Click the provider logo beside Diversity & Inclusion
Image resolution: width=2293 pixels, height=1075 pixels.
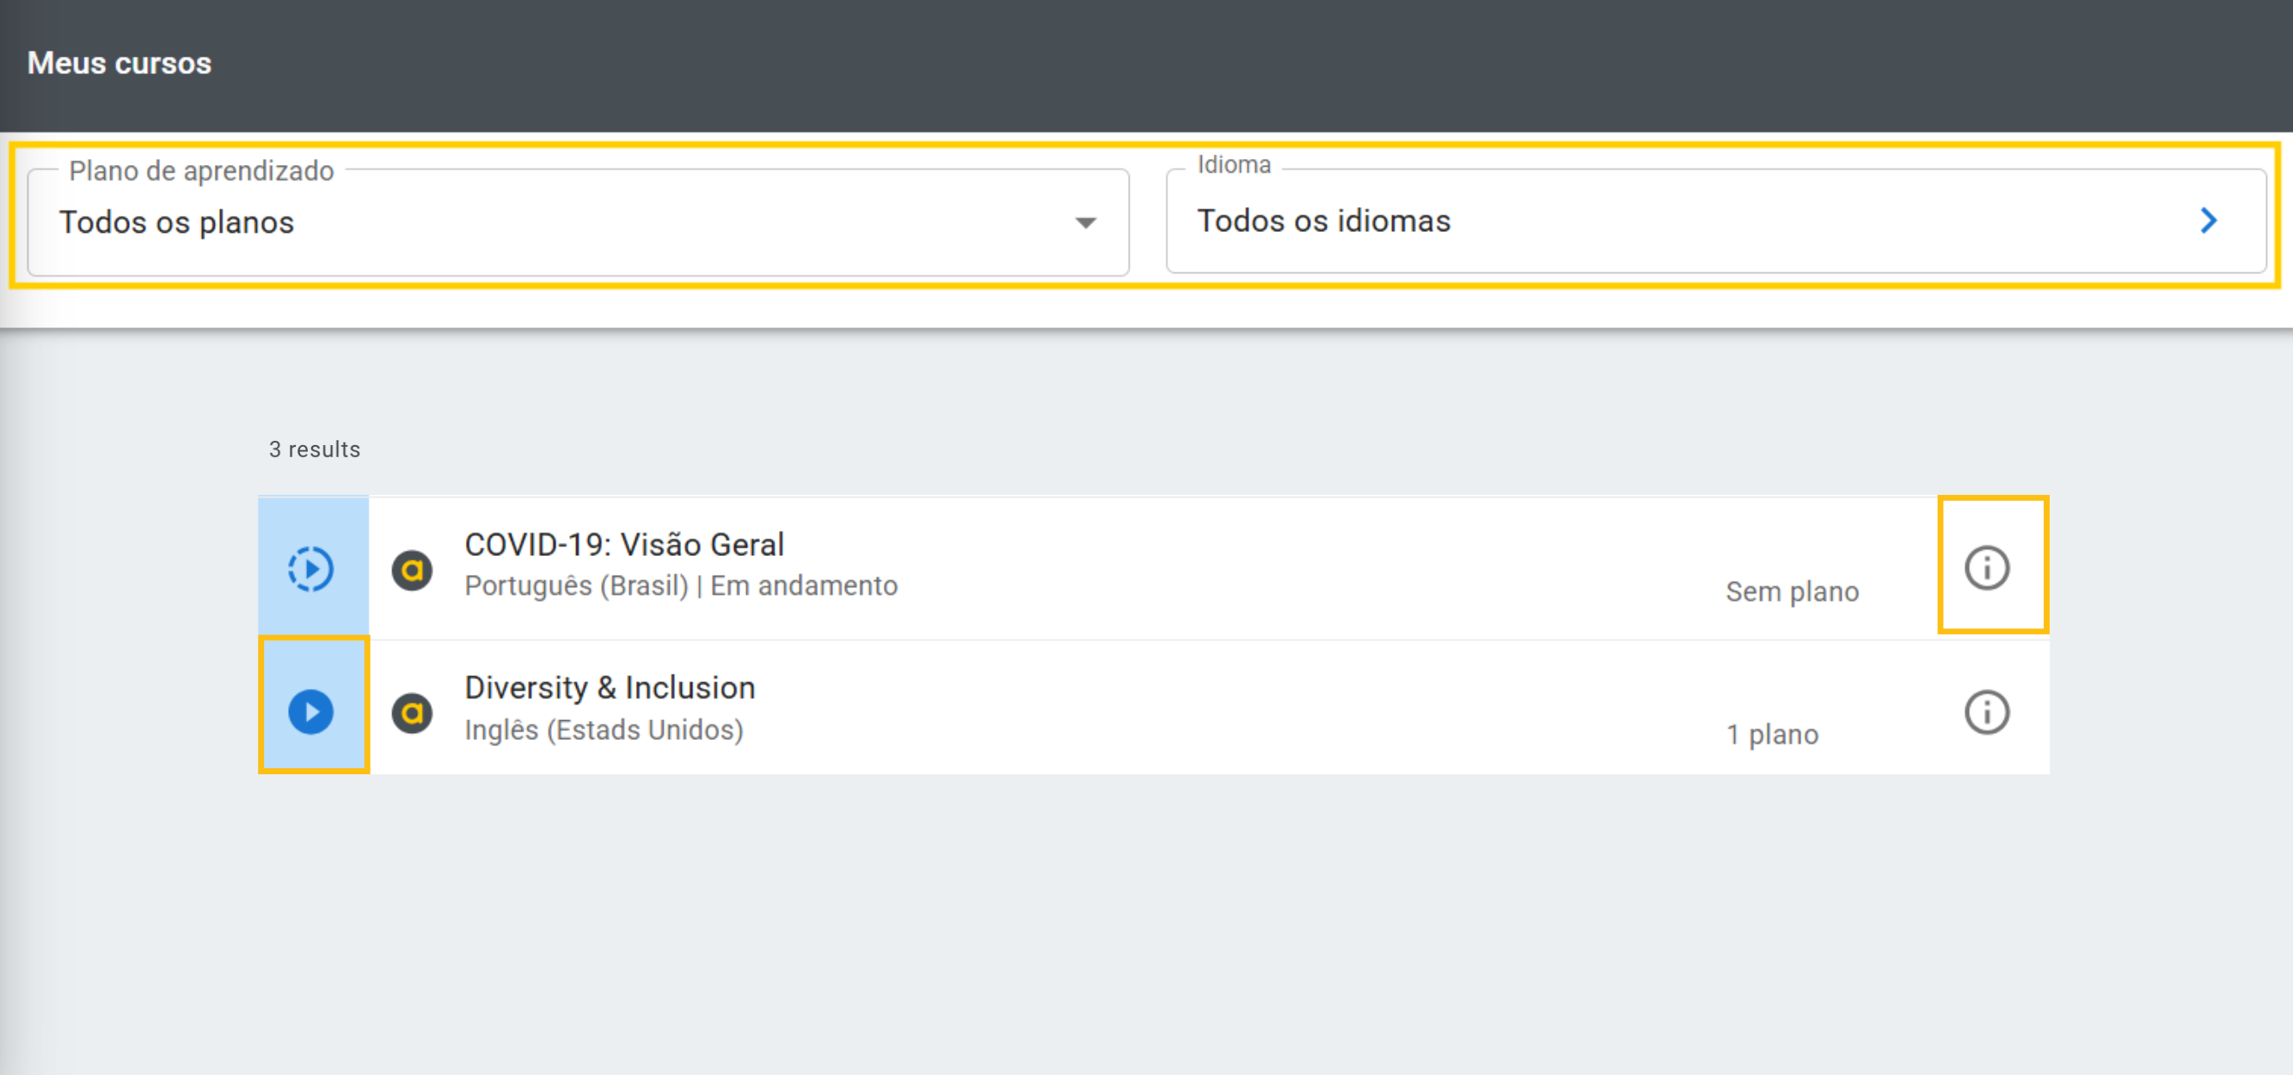click(412, 712)
